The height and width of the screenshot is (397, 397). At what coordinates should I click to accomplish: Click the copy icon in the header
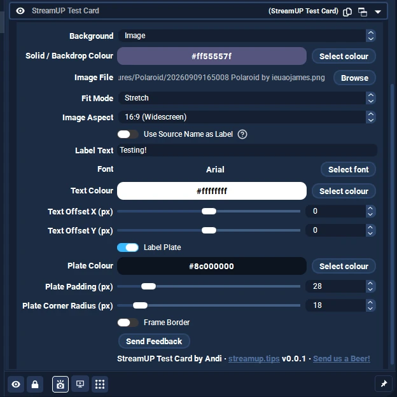coord(347,11)
